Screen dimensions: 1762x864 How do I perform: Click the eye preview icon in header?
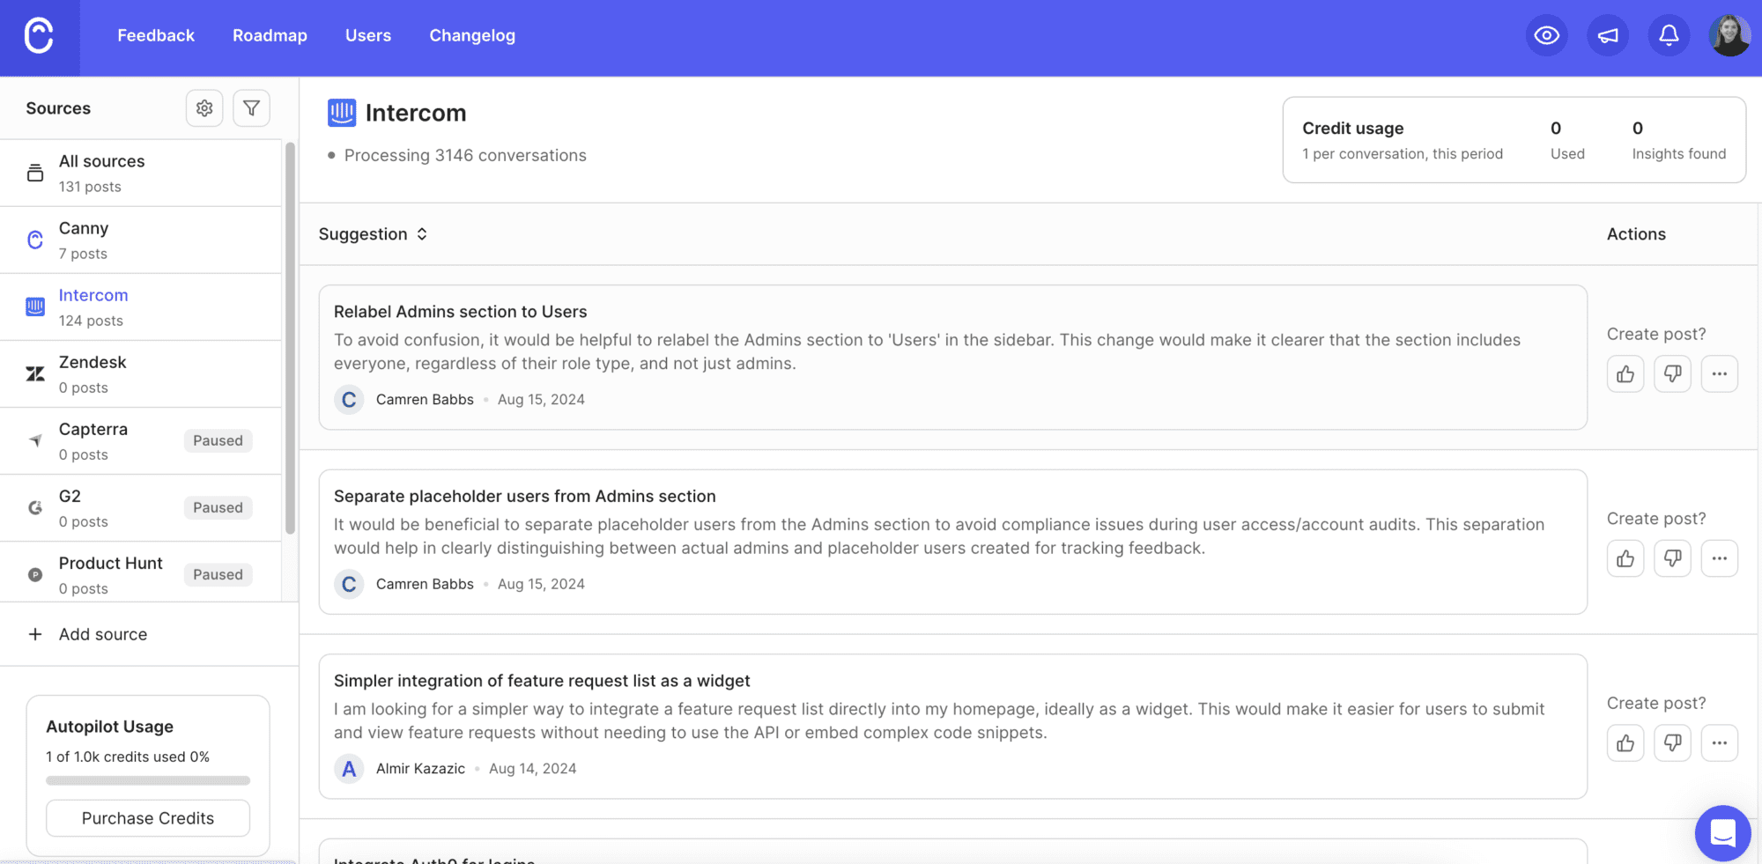coord(1546,35)
